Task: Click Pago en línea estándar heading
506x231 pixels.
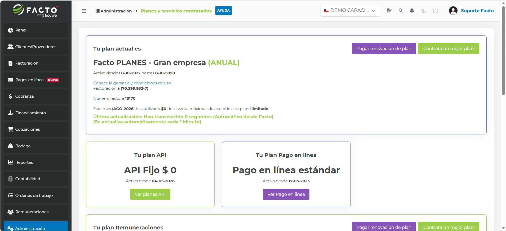Action: [286, 170]
